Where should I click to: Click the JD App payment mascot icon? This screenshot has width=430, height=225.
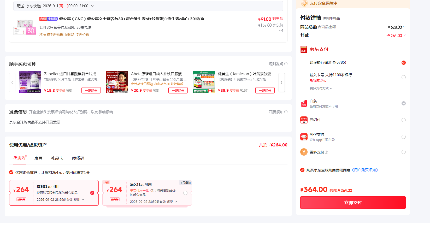(x=304, y=137)
